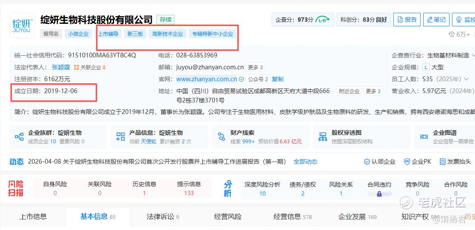This screenshot has width=475, height=230.
Task: Click 复制 to copy the website
Action: coord(278,80)
